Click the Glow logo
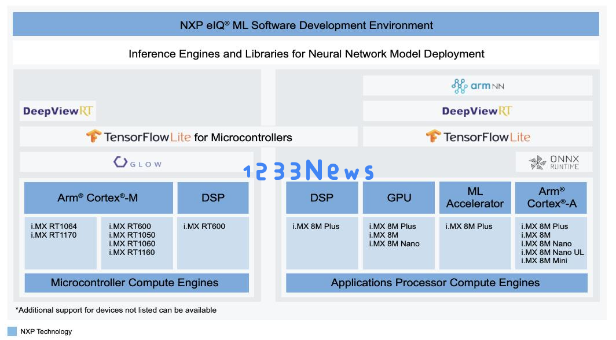This screenshot has height=340, width=616. coord(138,162)
